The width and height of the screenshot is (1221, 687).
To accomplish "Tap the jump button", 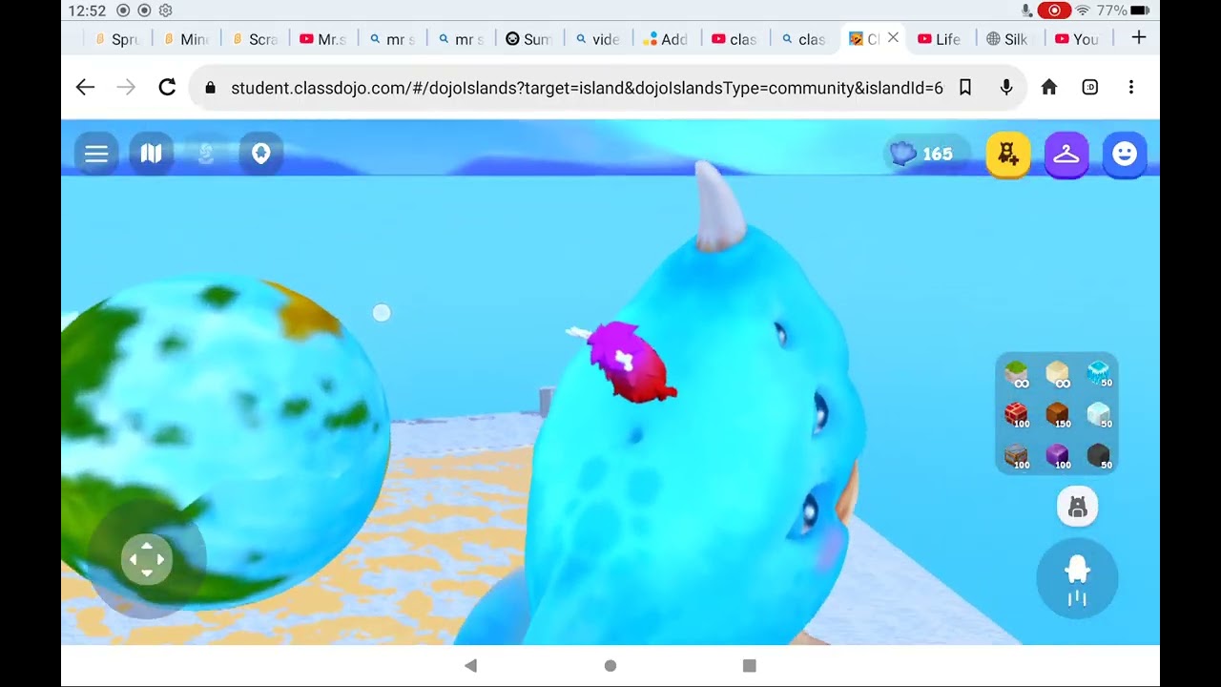I will 1077,579.
